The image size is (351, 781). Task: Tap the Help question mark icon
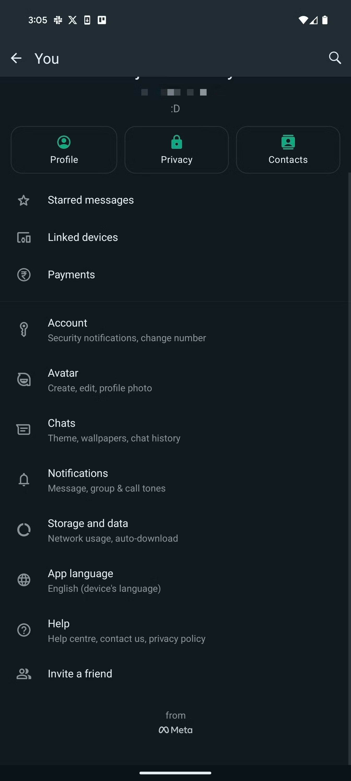tap(24, 630)
